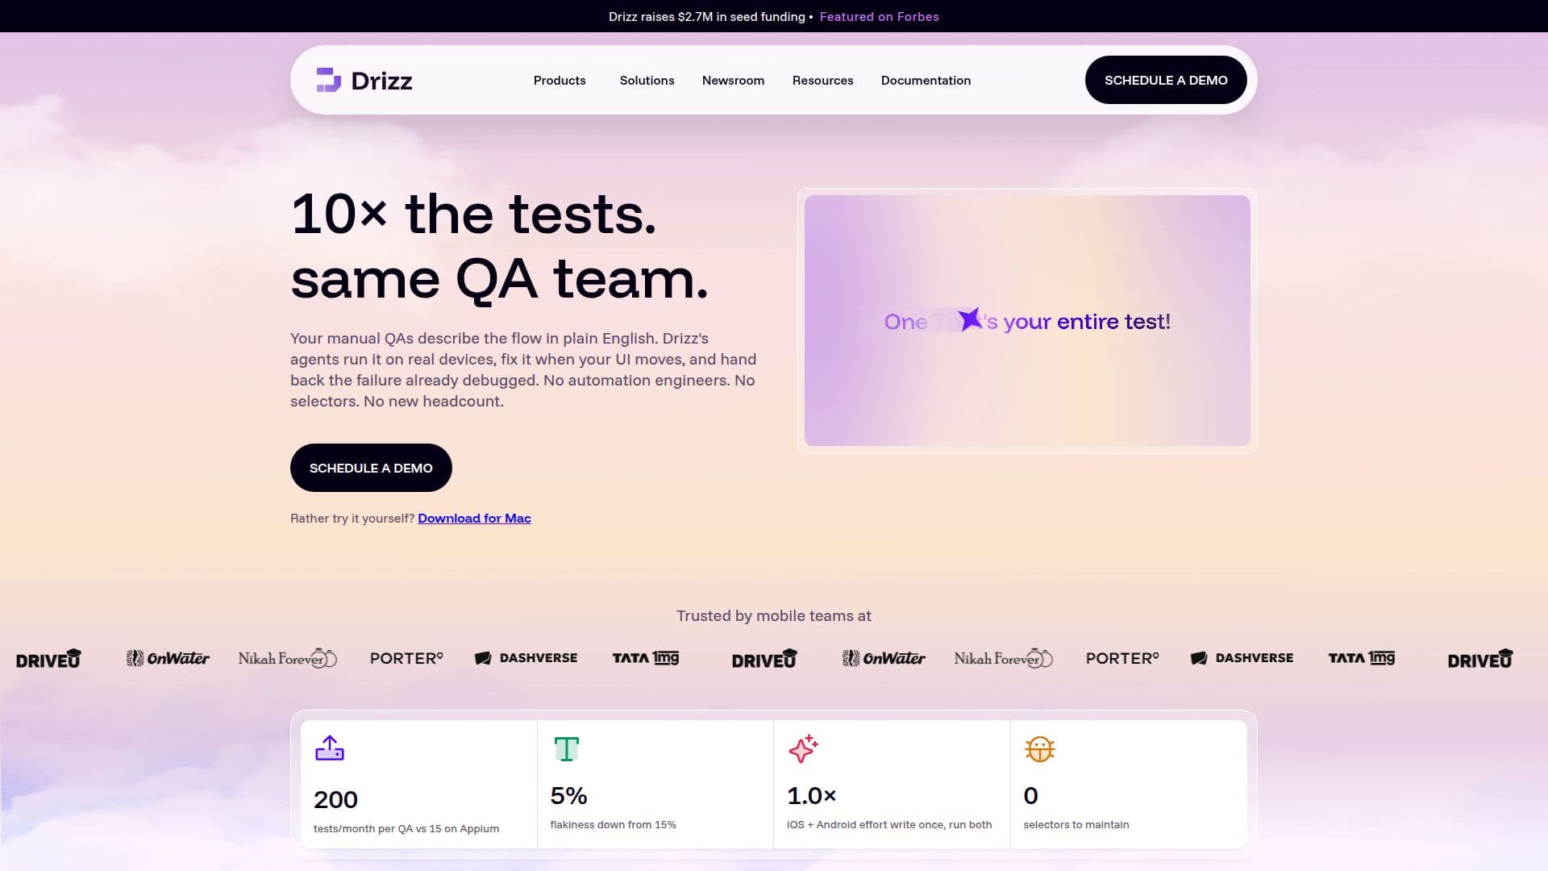The height and width of the screenshot is (871, 1548).
Task: Click the second DASHVERSE logo
Action: 1242,658
